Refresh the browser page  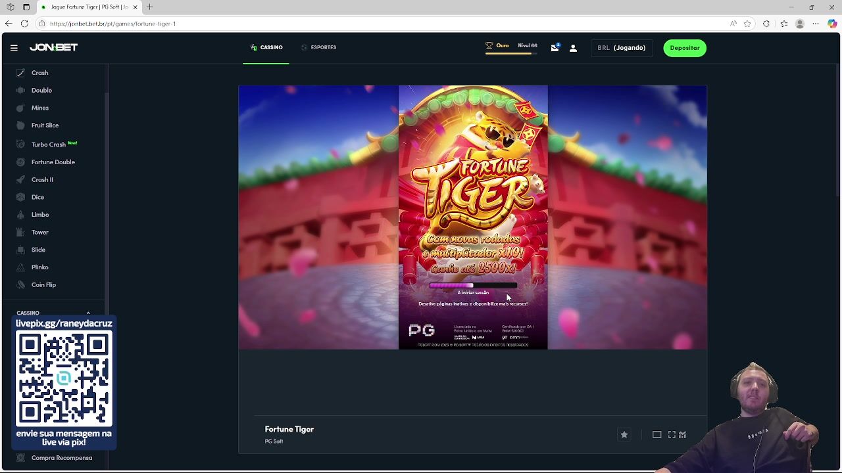[x=24, y=24]
